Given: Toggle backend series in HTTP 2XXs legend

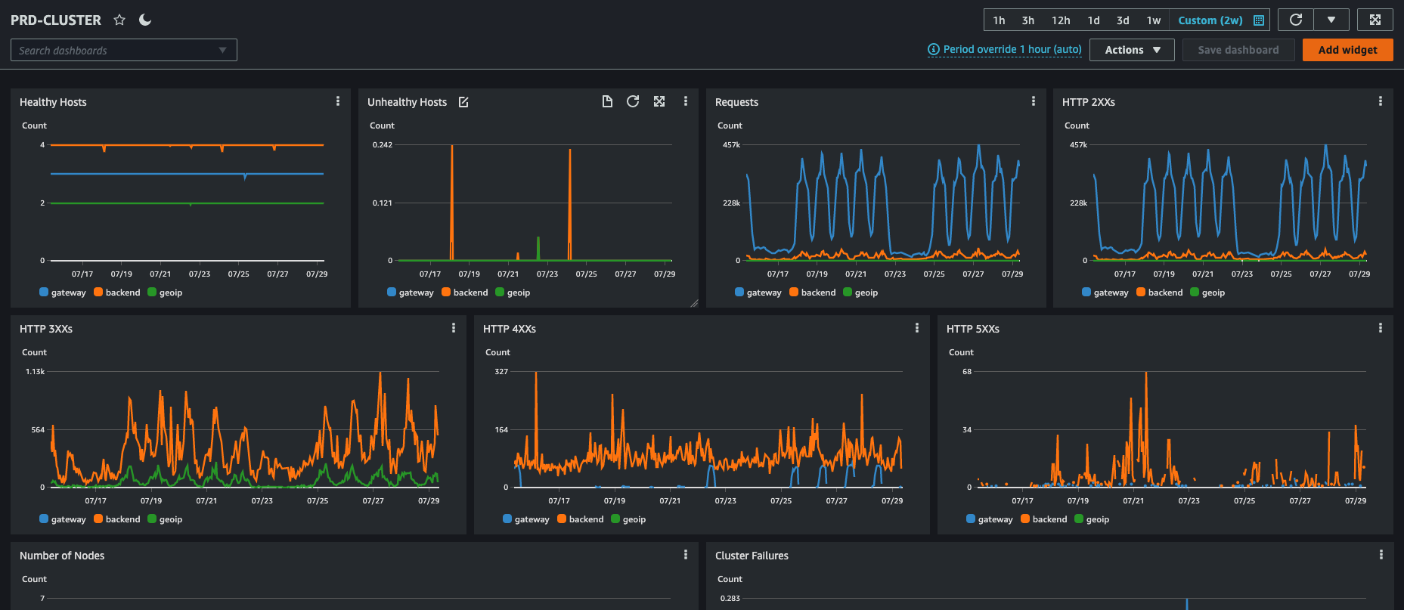Looking at the screenshot, I should (1160, 293).
